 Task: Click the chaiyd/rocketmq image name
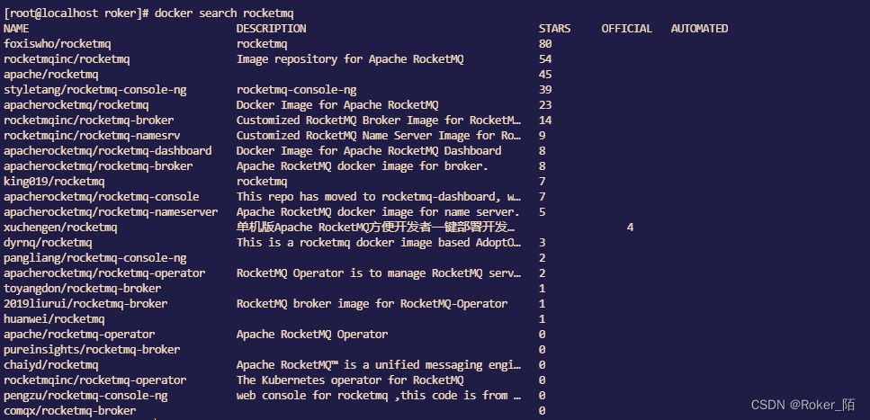51,365
